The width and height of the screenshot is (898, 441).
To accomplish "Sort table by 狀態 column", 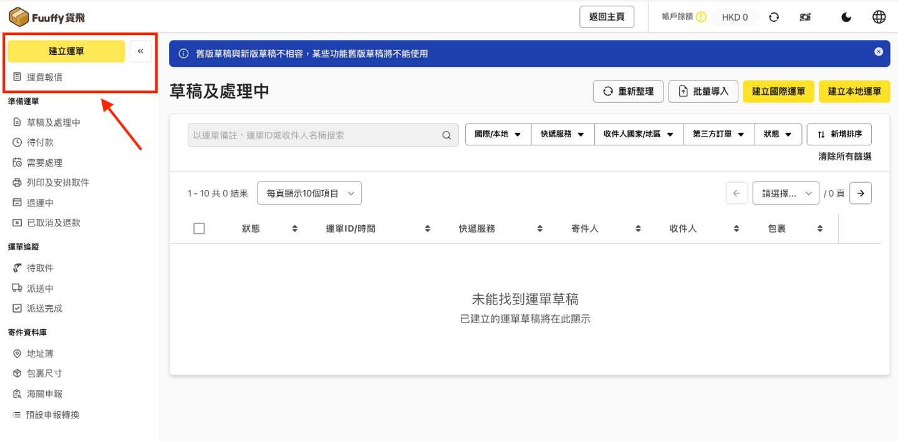I will pyautogui.click(x=295, y=229).
